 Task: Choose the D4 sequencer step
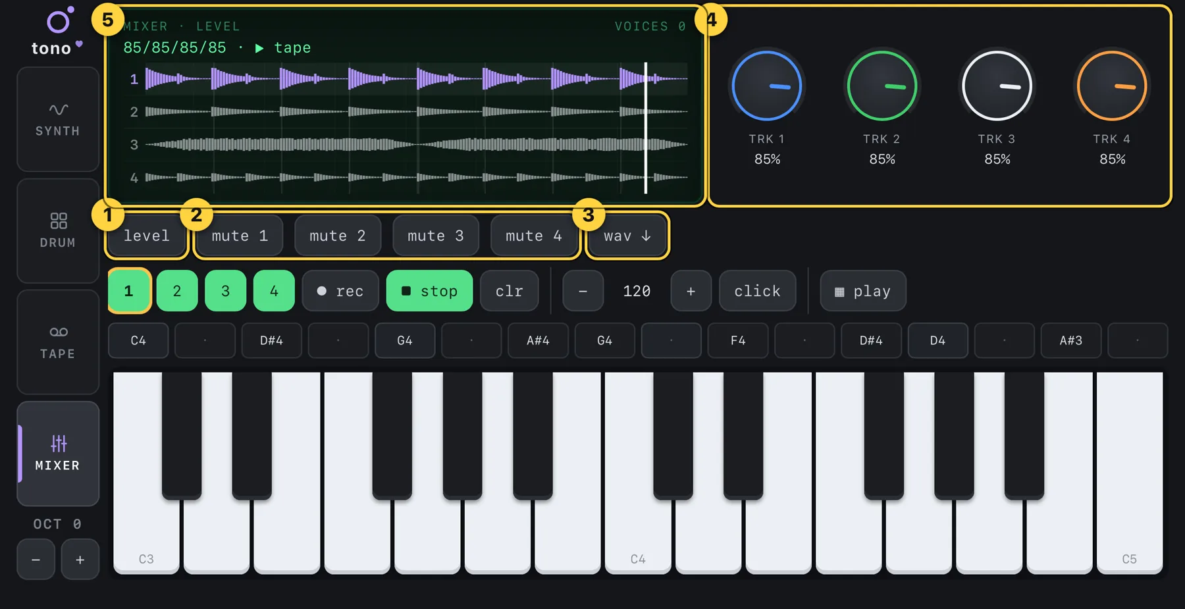coord(938,340)
